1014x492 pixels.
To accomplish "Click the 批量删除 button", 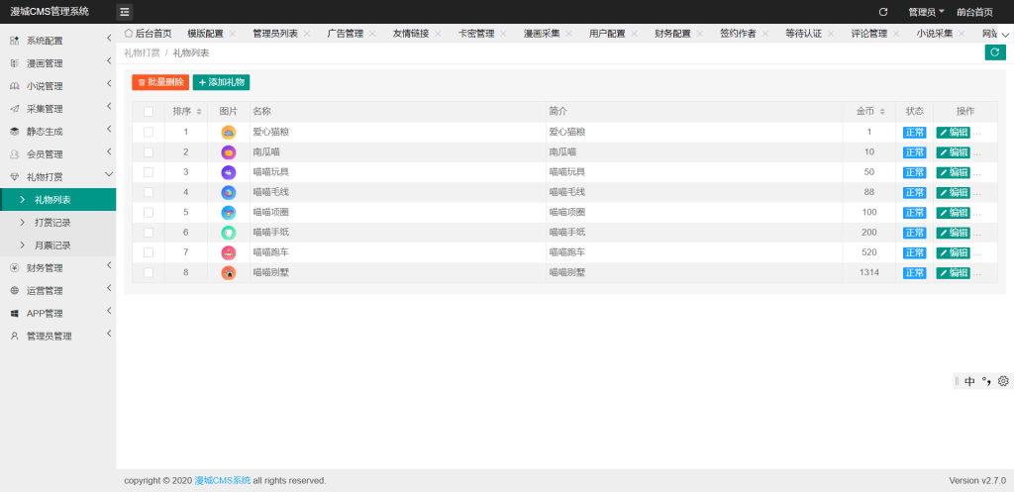I will point(160,82).
